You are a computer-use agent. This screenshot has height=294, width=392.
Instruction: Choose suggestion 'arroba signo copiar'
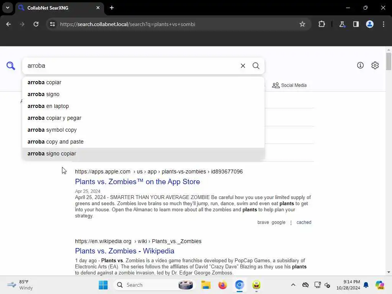pyautogui.click(x=143, y=154)
